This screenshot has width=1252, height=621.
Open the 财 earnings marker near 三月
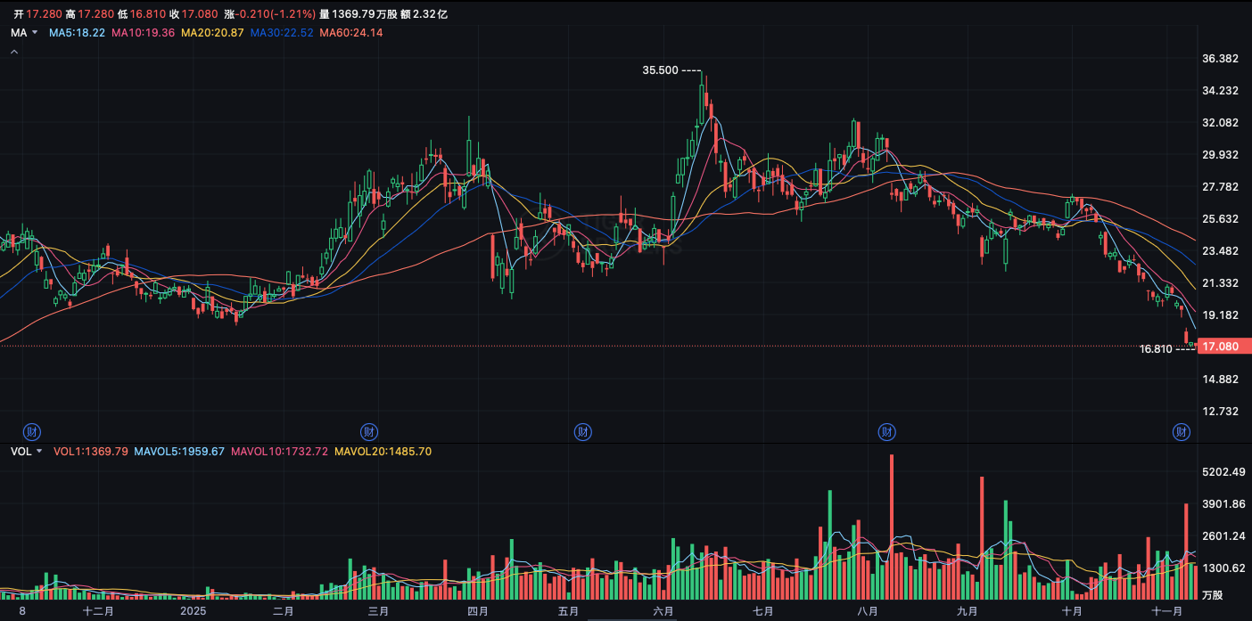(368, 431)
